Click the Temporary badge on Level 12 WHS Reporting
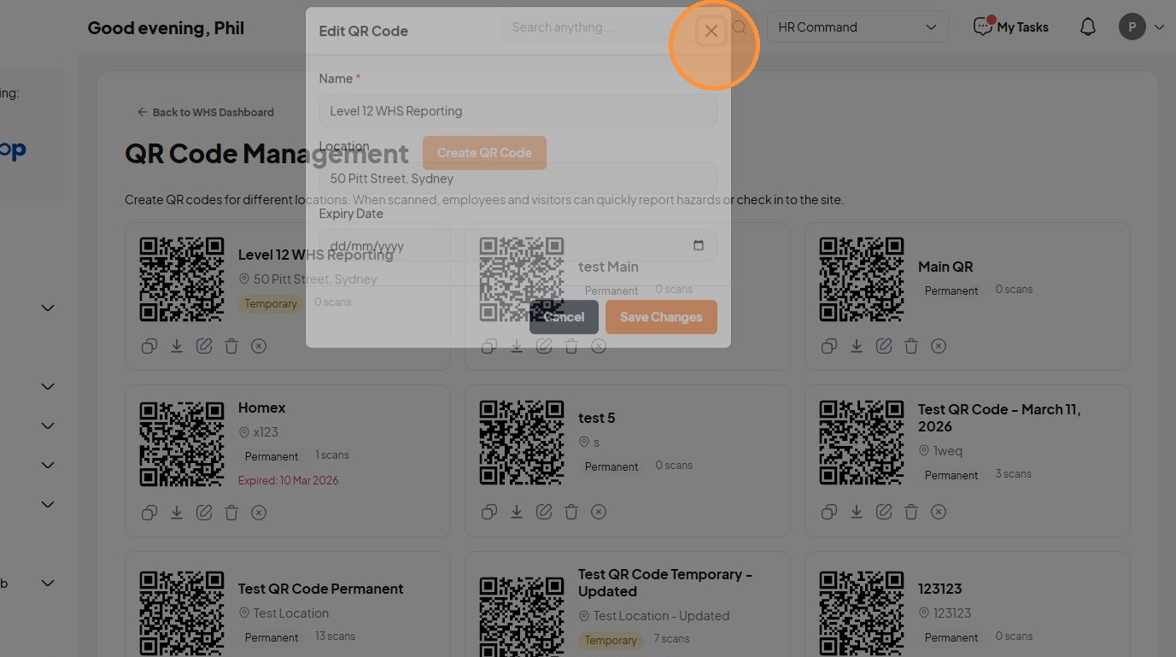Viewport: 1176px width, 657px height. [x=271, y=303]
